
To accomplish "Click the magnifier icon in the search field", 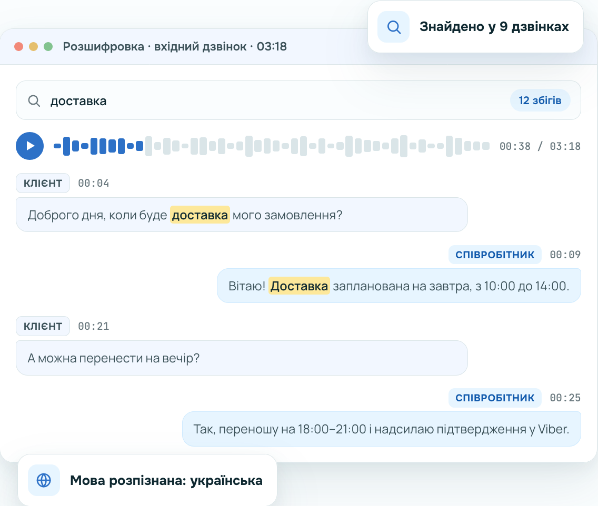I will pyautogui.click(x=34, y=100).
